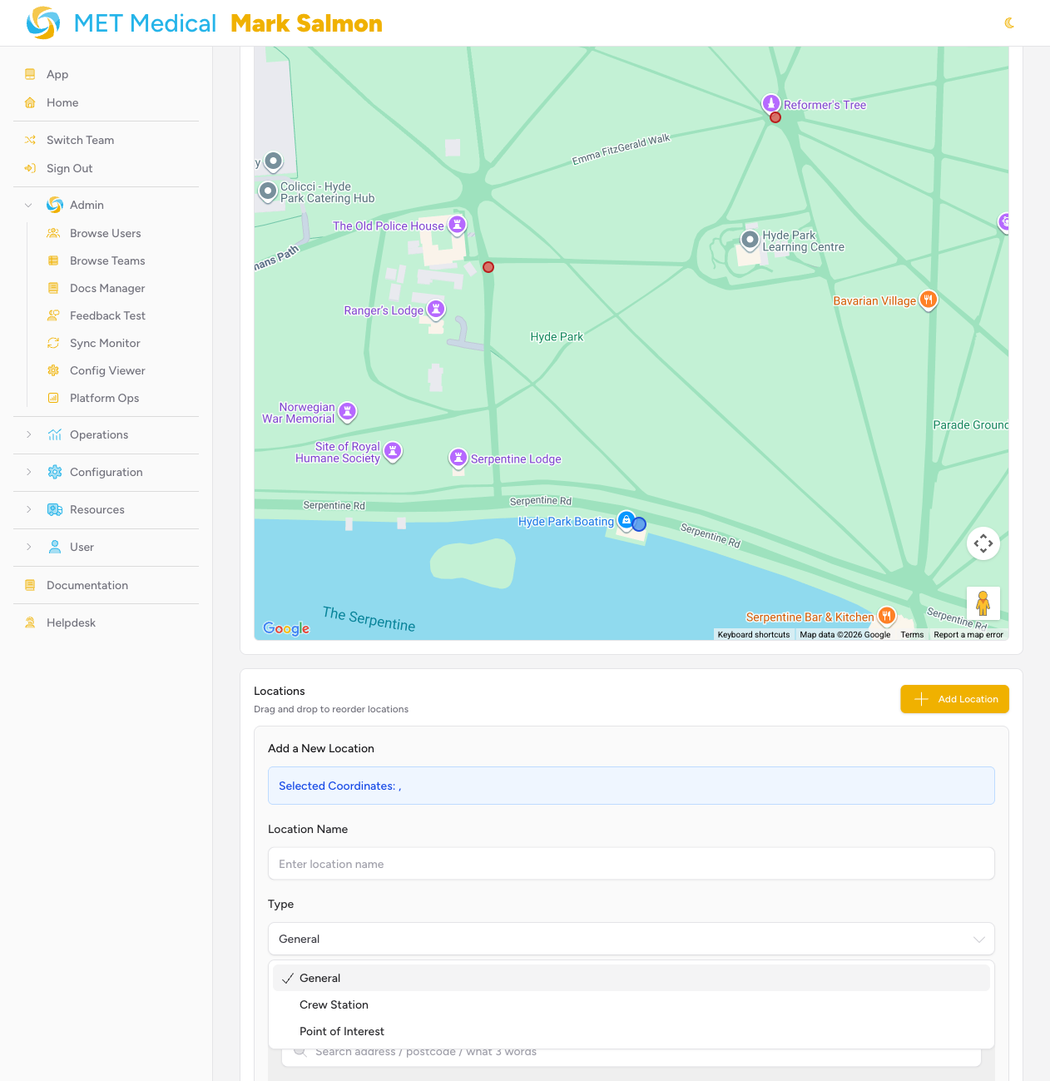Click the red marker near Old Police House
Image resolution: width=1050 pixels, height=1081 pixels.
click(x=488, y=267)
